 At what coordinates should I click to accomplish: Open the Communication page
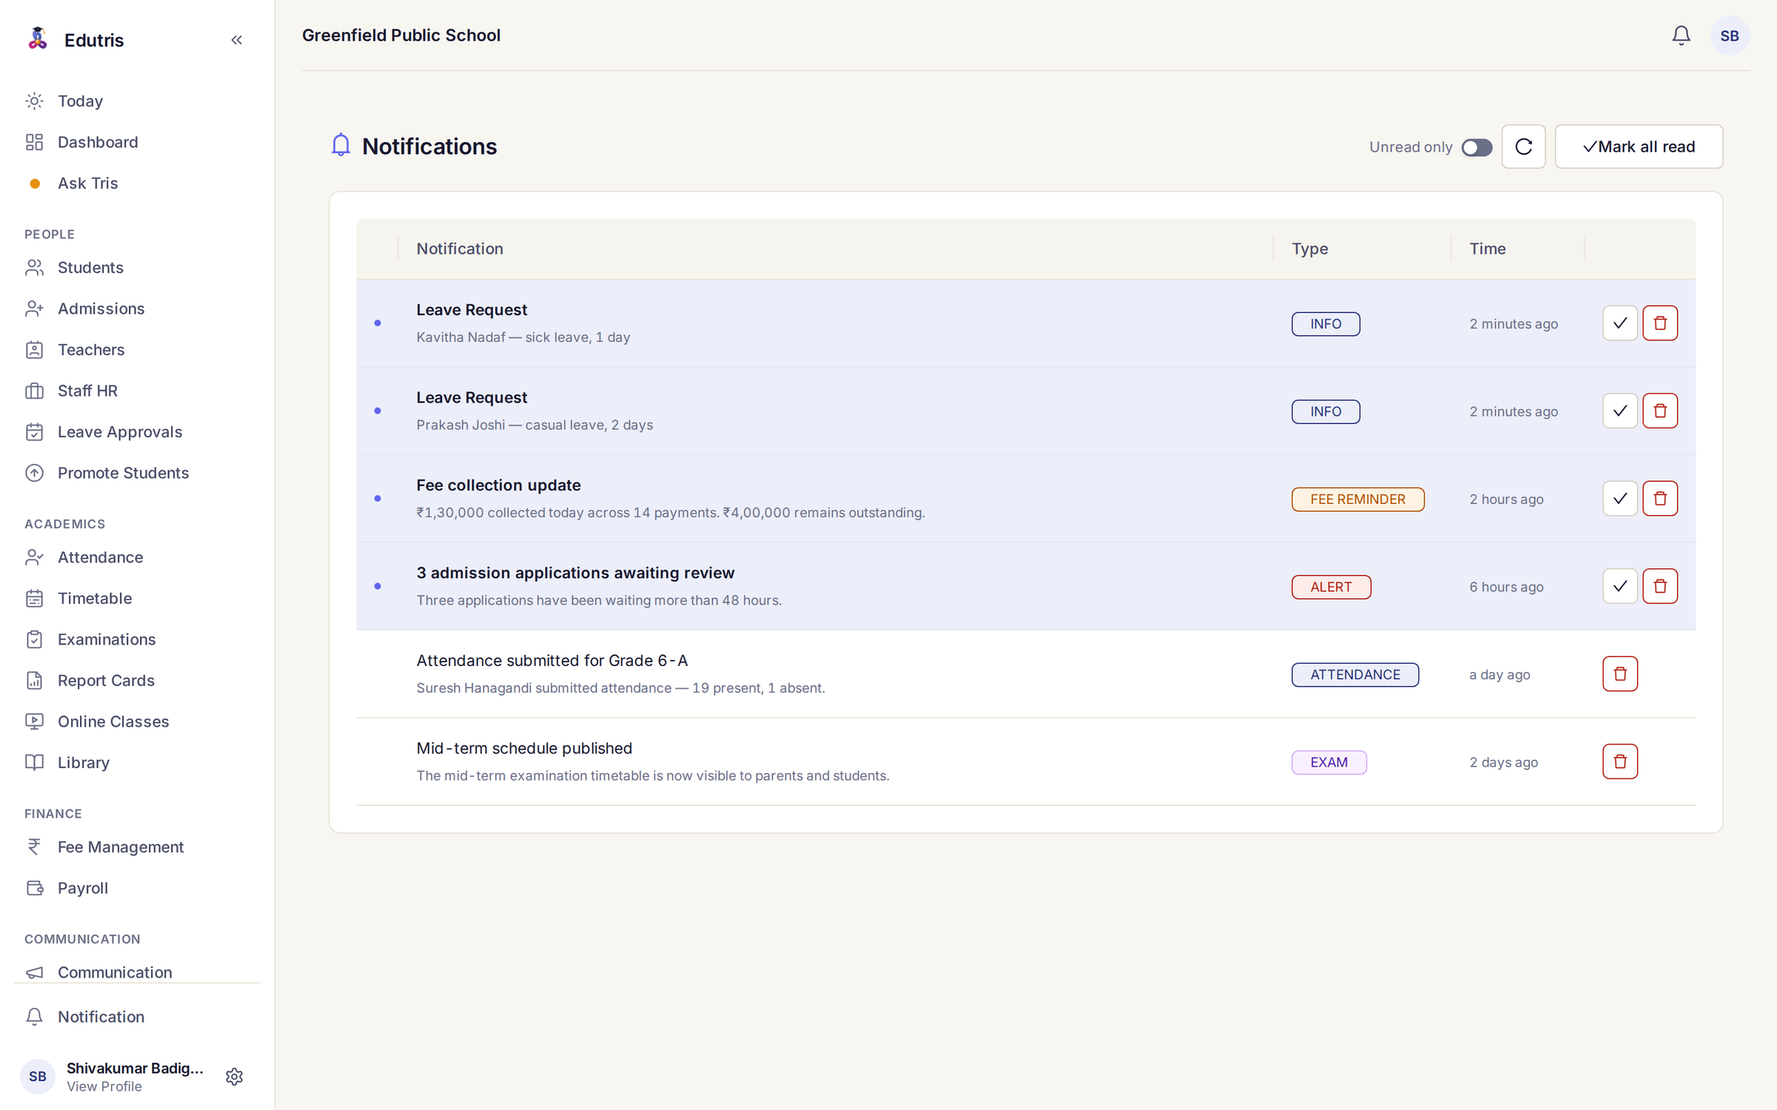point(137,972)
